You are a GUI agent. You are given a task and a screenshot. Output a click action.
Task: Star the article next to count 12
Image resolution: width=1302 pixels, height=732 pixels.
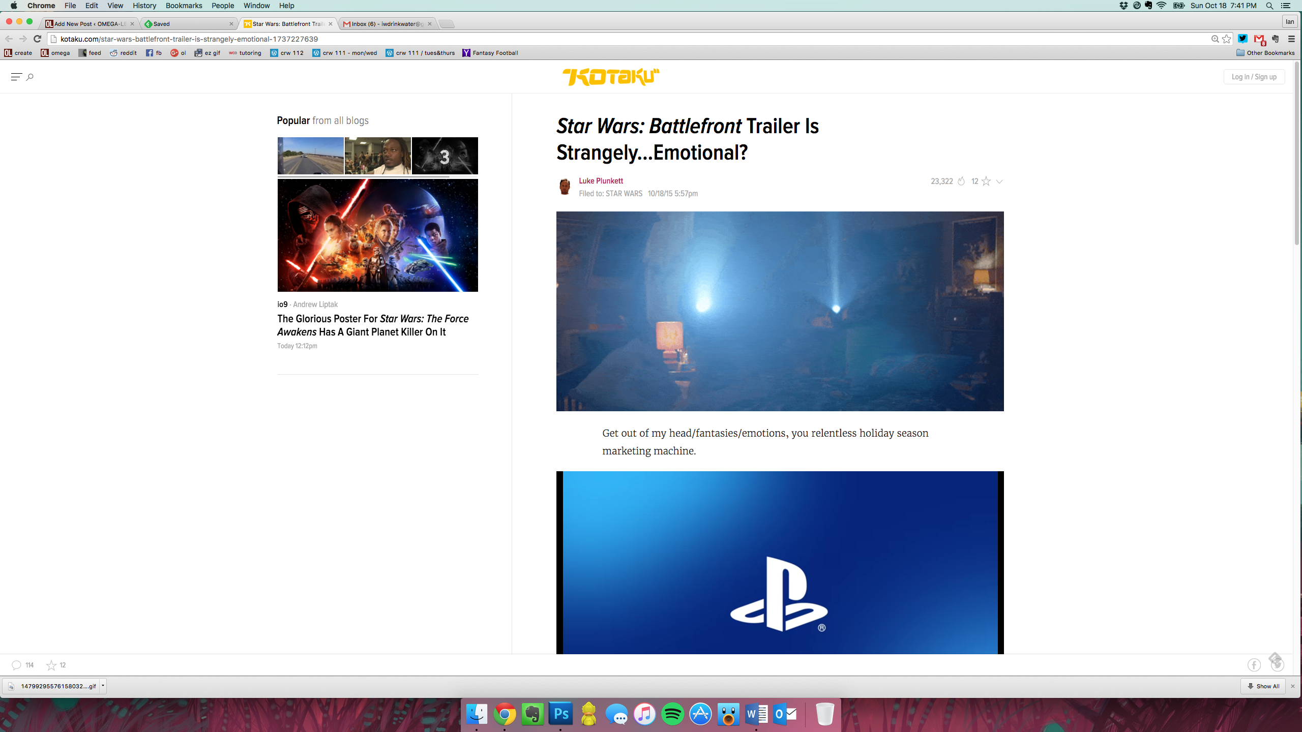click(986, 181)
